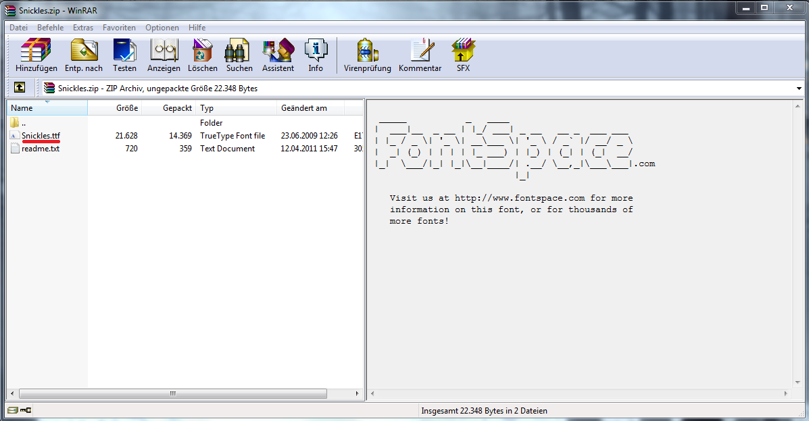Maximize the WinRAR window

(764, 8)
